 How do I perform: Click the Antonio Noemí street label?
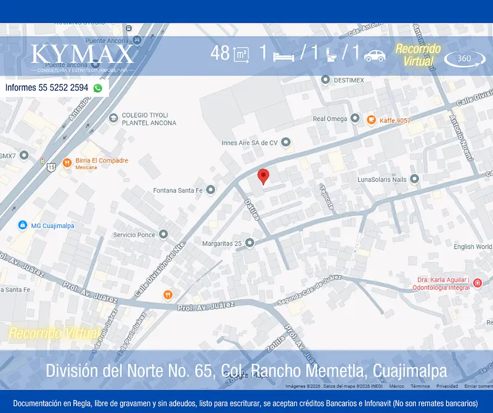pos(461,138)
